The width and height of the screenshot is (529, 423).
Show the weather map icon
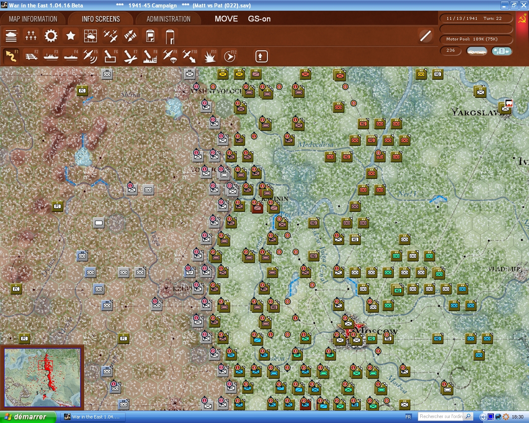pos(91,36)
